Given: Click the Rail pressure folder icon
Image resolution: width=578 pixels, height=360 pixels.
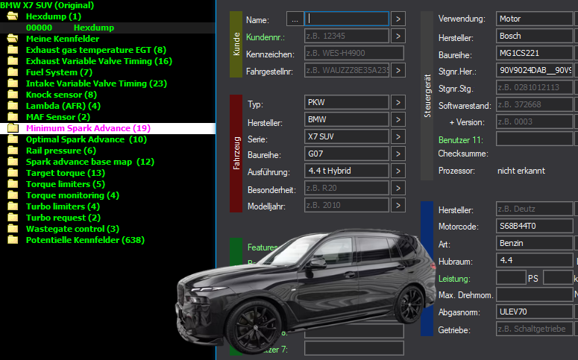Looking at the screenshot, I should click(13, 151).
